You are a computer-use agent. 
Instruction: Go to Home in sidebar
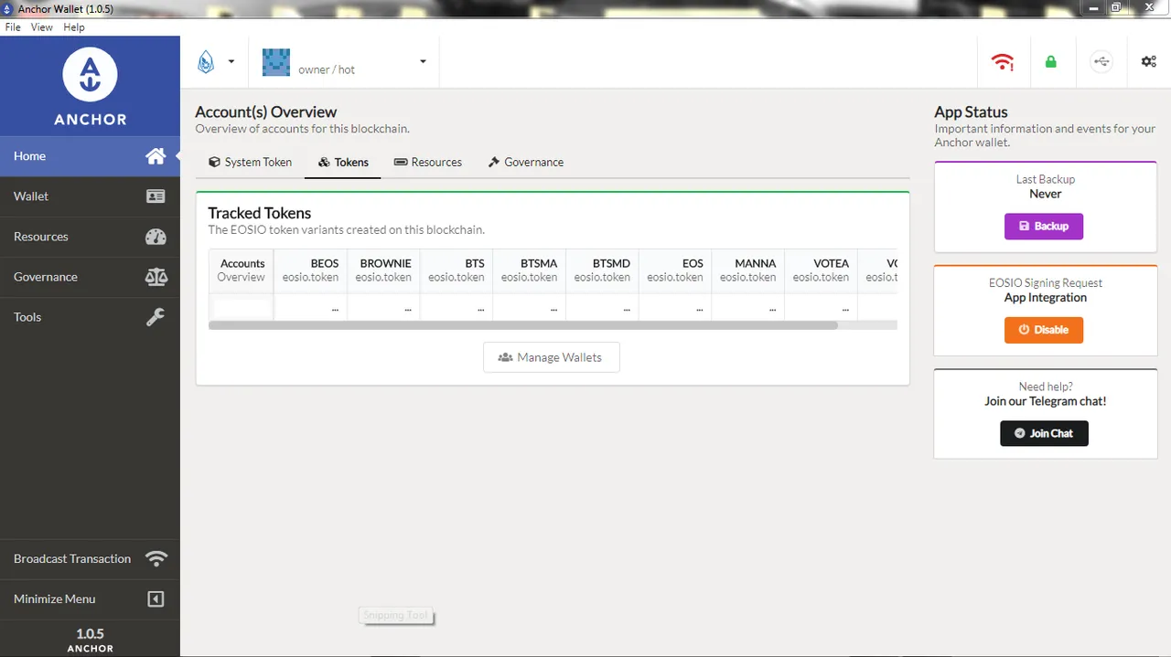point(90,156)
